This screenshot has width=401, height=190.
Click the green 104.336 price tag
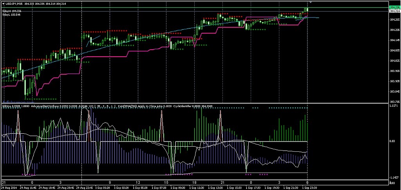(x=395, y=7)
